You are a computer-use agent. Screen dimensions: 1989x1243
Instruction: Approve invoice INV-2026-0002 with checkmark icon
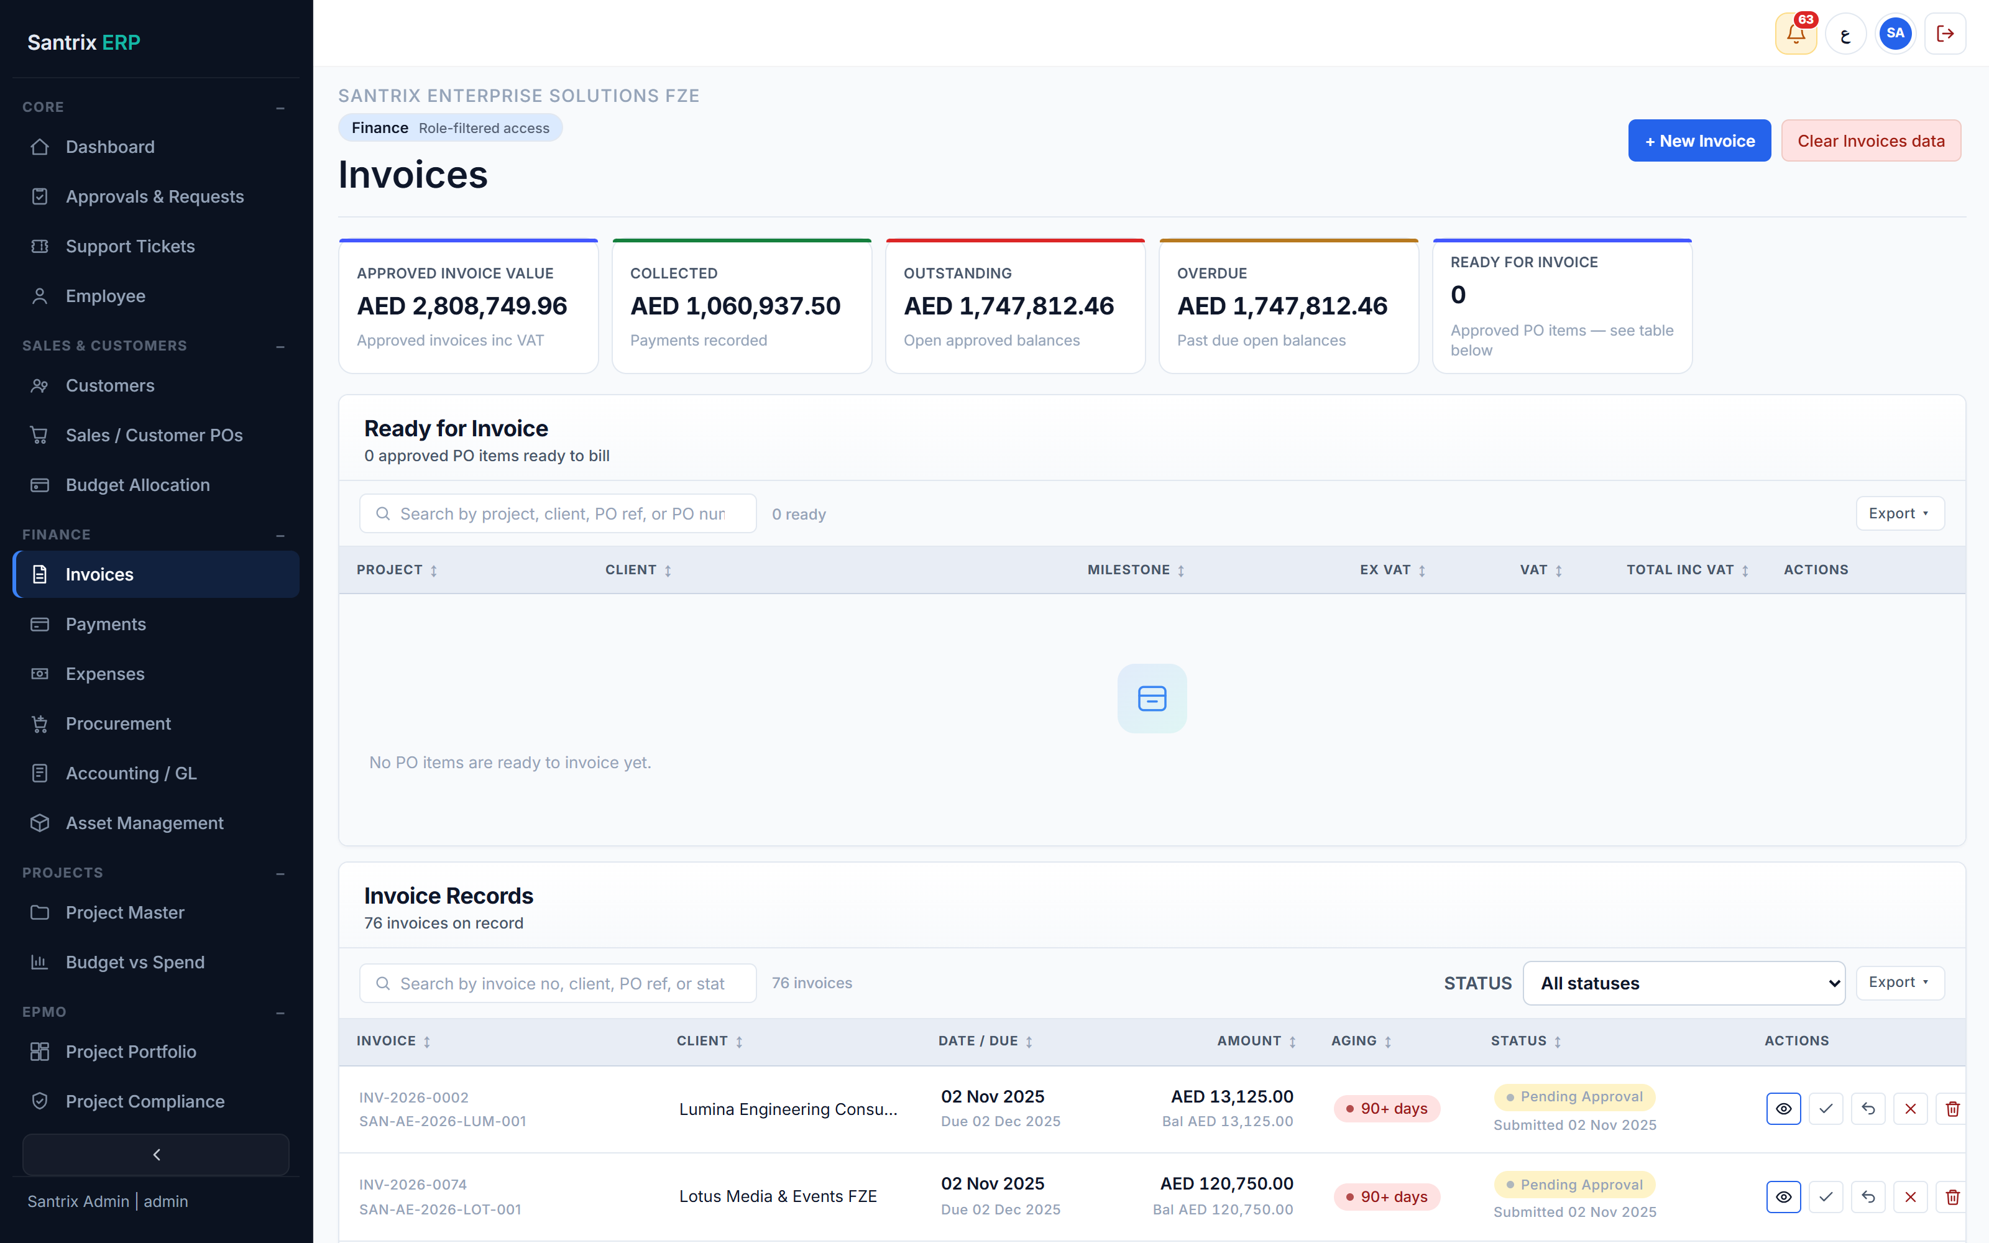coord(1826,1109)
